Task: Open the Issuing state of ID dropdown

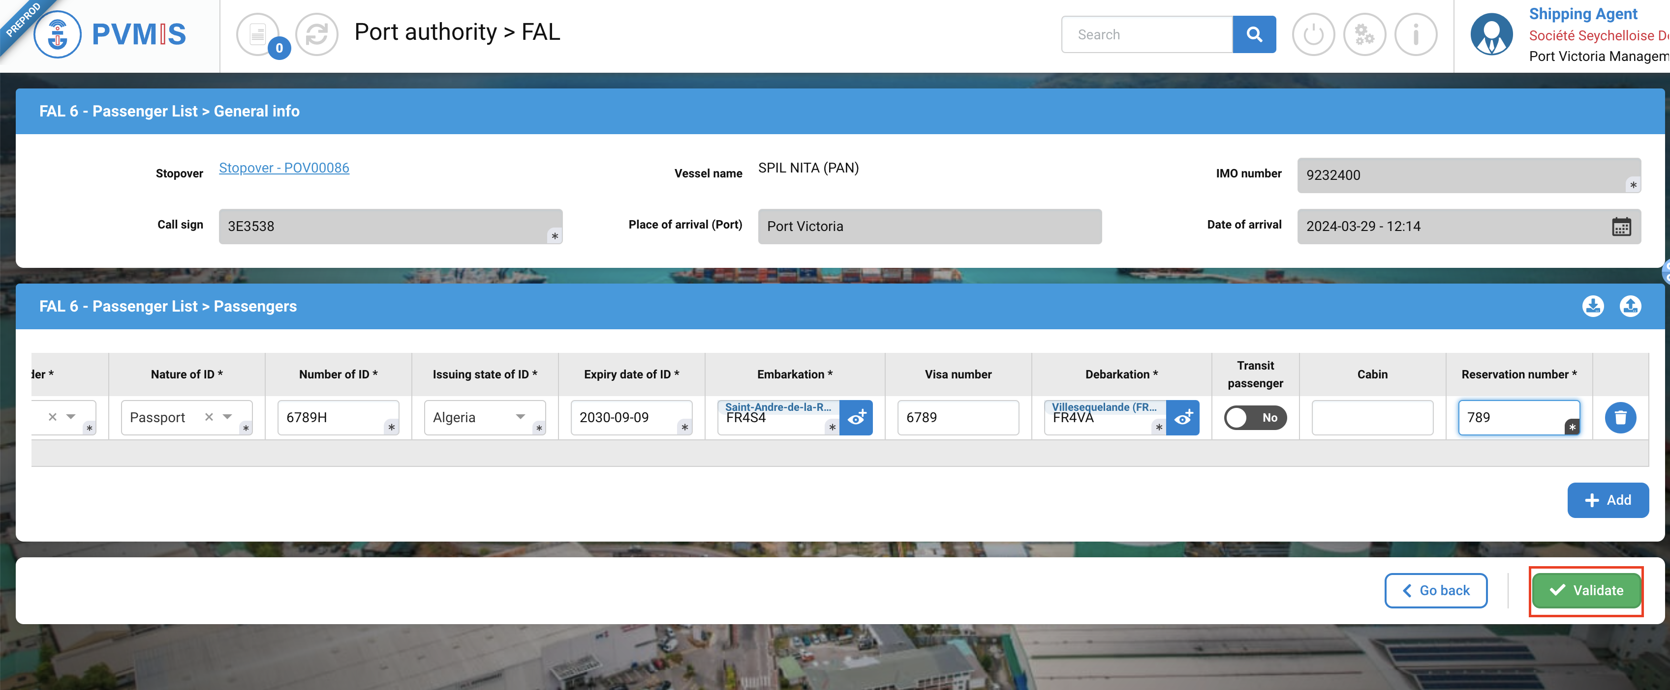Action: pyautogui.click(x=520, y=417)
